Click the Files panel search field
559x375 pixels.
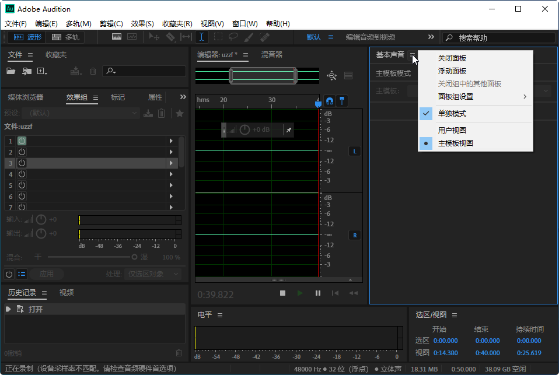[x=144, y=71]
